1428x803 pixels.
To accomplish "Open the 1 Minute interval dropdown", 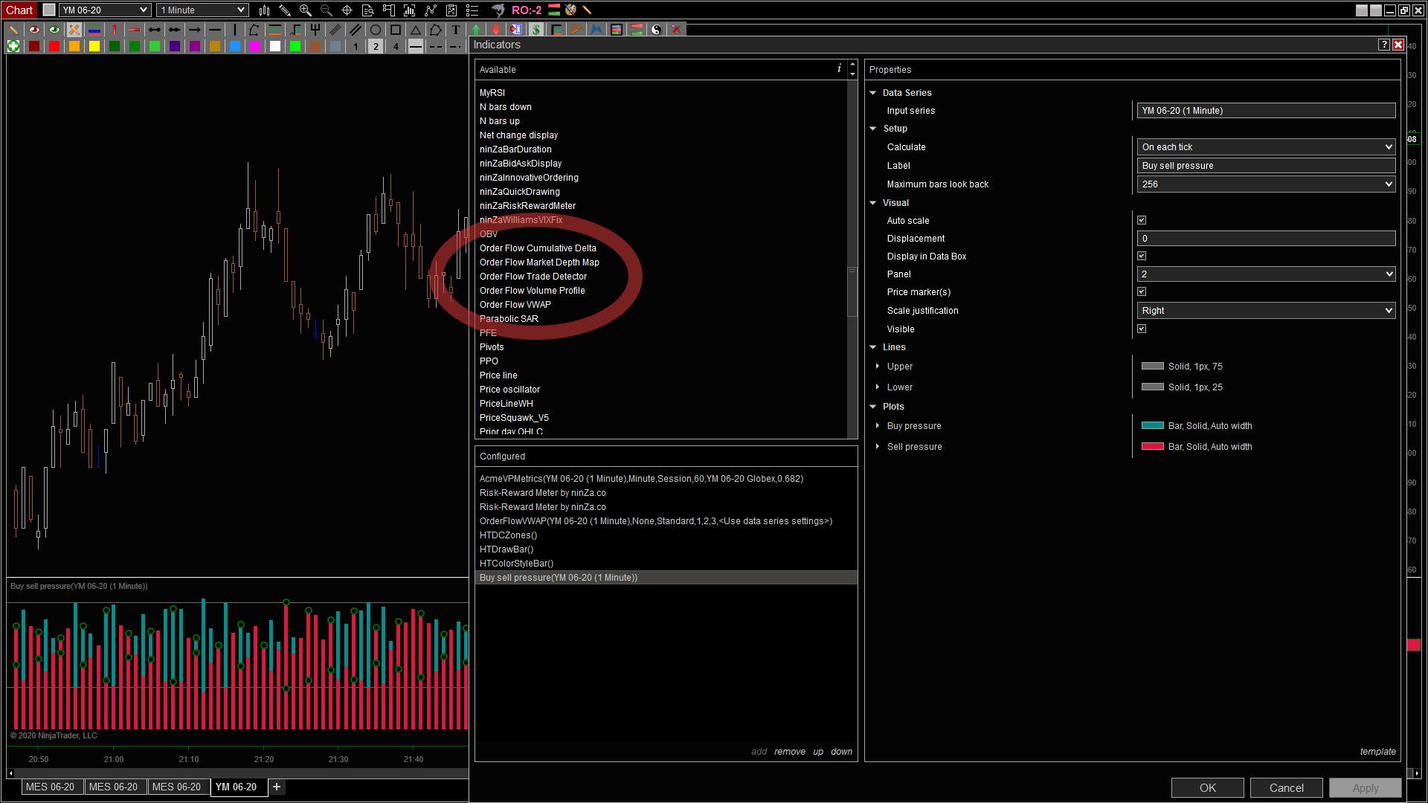I will point(202,10).
